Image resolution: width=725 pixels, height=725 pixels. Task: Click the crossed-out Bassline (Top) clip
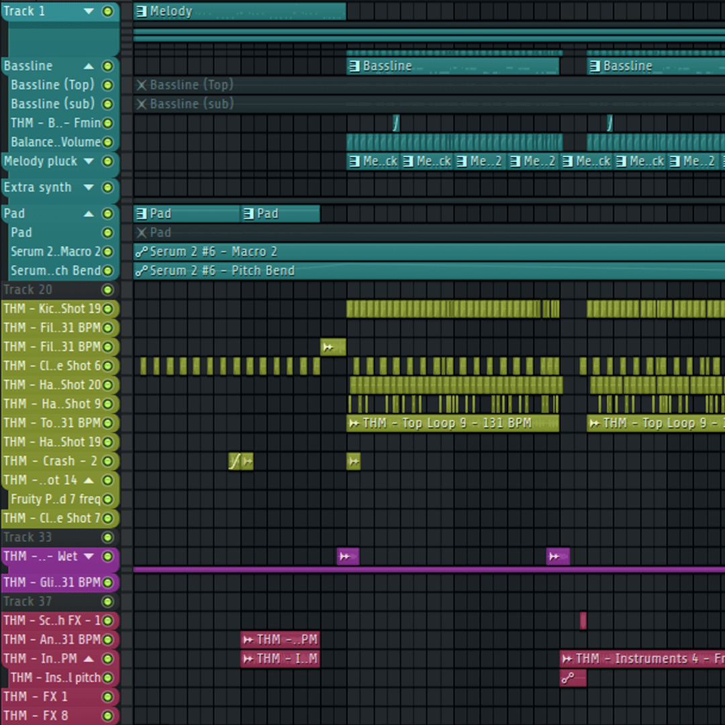coord(187,85)
